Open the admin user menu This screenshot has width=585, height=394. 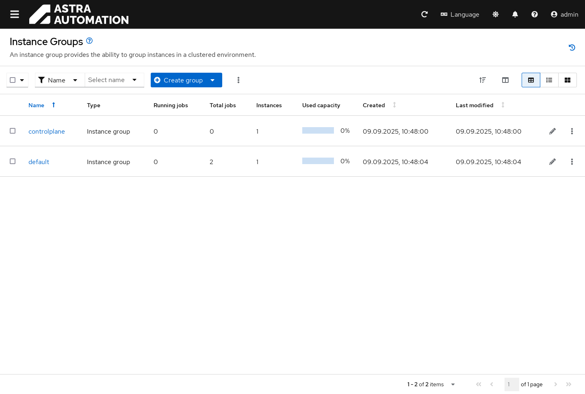point(564,14)
